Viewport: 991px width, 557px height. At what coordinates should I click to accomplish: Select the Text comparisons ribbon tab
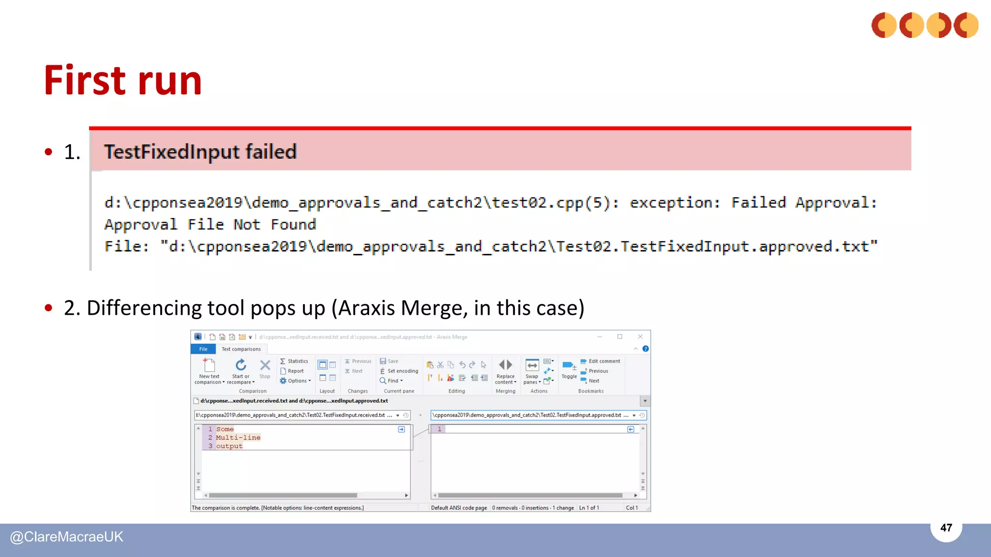(241, 349)
